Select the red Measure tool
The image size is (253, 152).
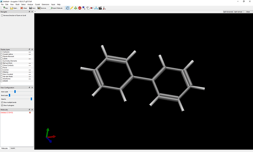[92, 8]
